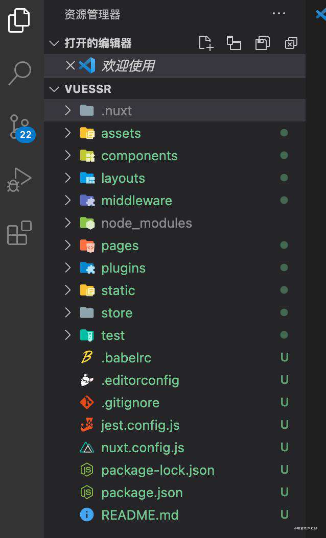Screen dimensions: 326x538
Task: Click the Jest icon for jest.config.js
Action: 87,425
